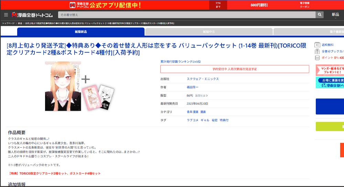Viewport: 344px width, 187px height.
Task: Open the 青年漫画 category link
Action: [x=192, y=112]
